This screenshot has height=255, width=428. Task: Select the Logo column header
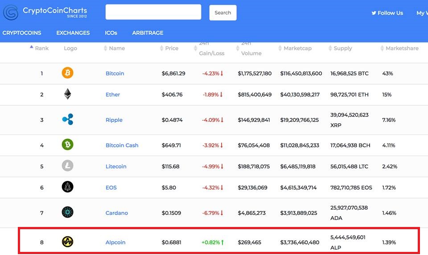(x=70, y=48)
